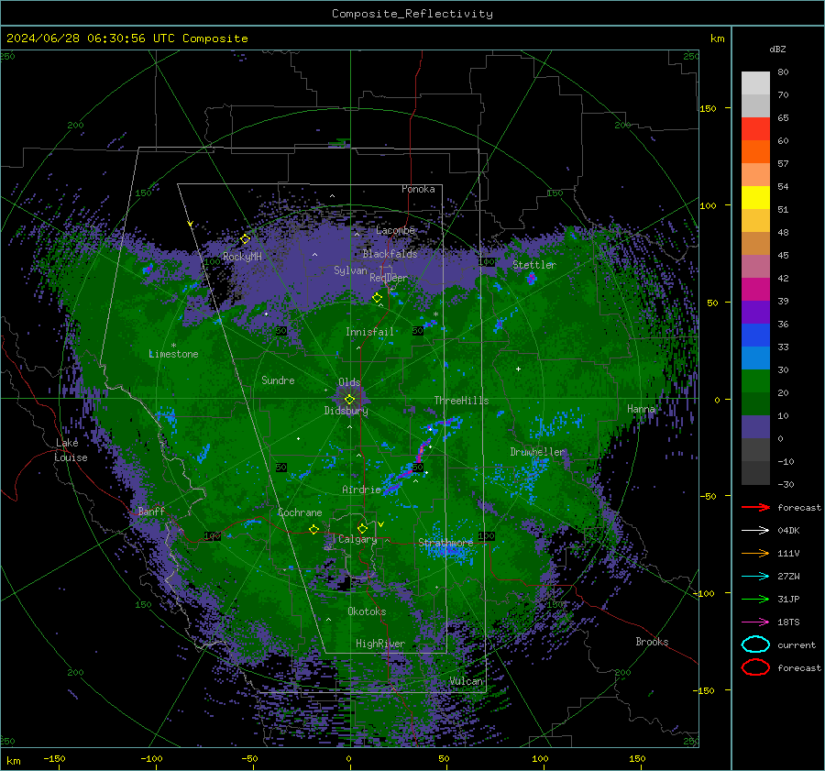825x771 pixels.
Task: Click the Airdrie label
Action: (x=361, y=490)
